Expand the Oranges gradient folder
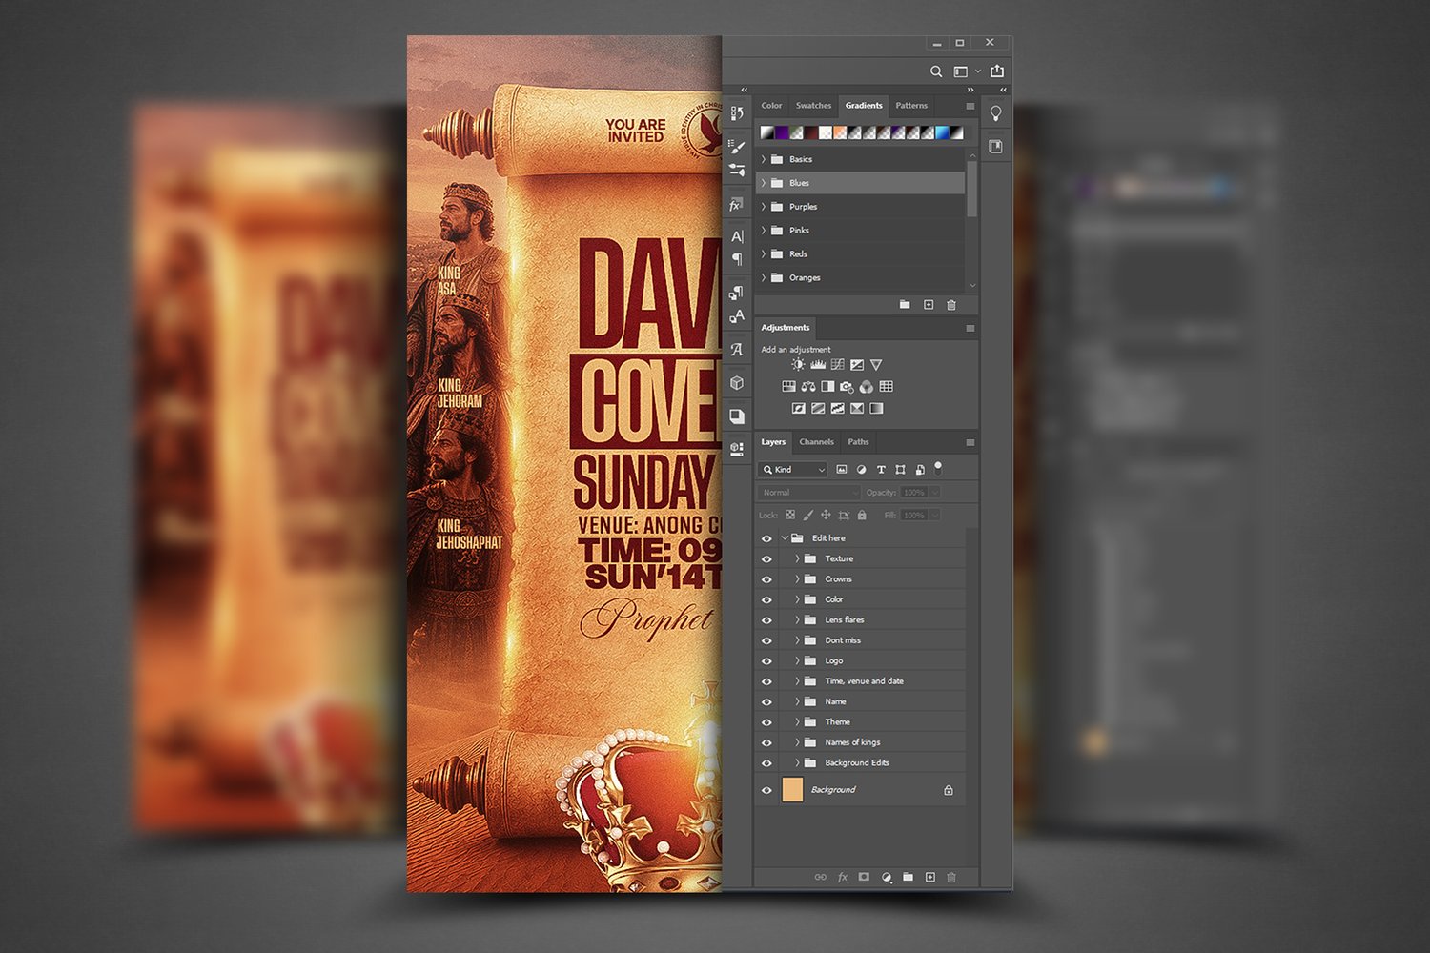The height and width of the screenshot is (953, 1430). (x=763, y=278)
